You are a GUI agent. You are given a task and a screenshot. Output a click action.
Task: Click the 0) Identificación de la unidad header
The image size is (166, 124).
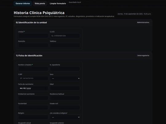31,22
